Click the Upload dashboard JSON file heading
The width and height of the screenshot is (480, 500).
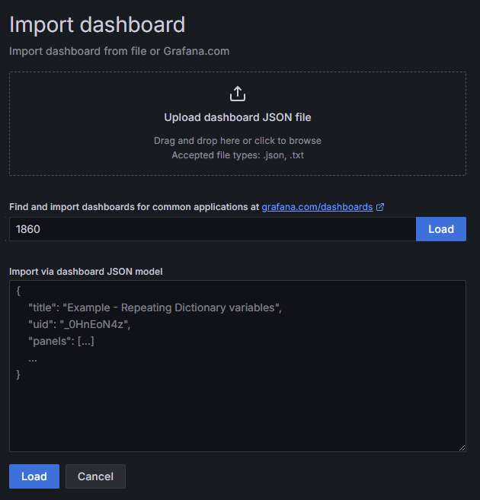coord(238,117)
